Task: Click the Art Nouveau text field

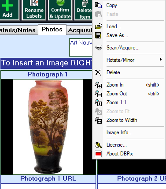Action: (x=81, y=47)
